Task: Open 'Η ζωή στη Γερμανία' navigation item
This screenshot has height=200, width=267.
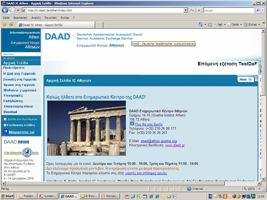Action: [x=20, y=74]
